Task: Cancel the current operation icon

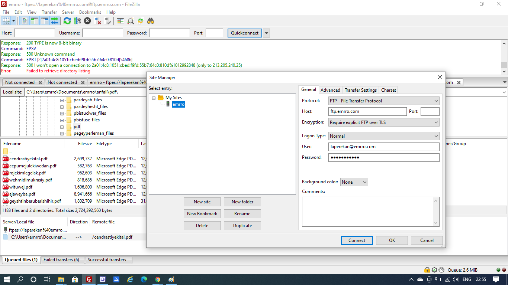Action: (87, 21)
